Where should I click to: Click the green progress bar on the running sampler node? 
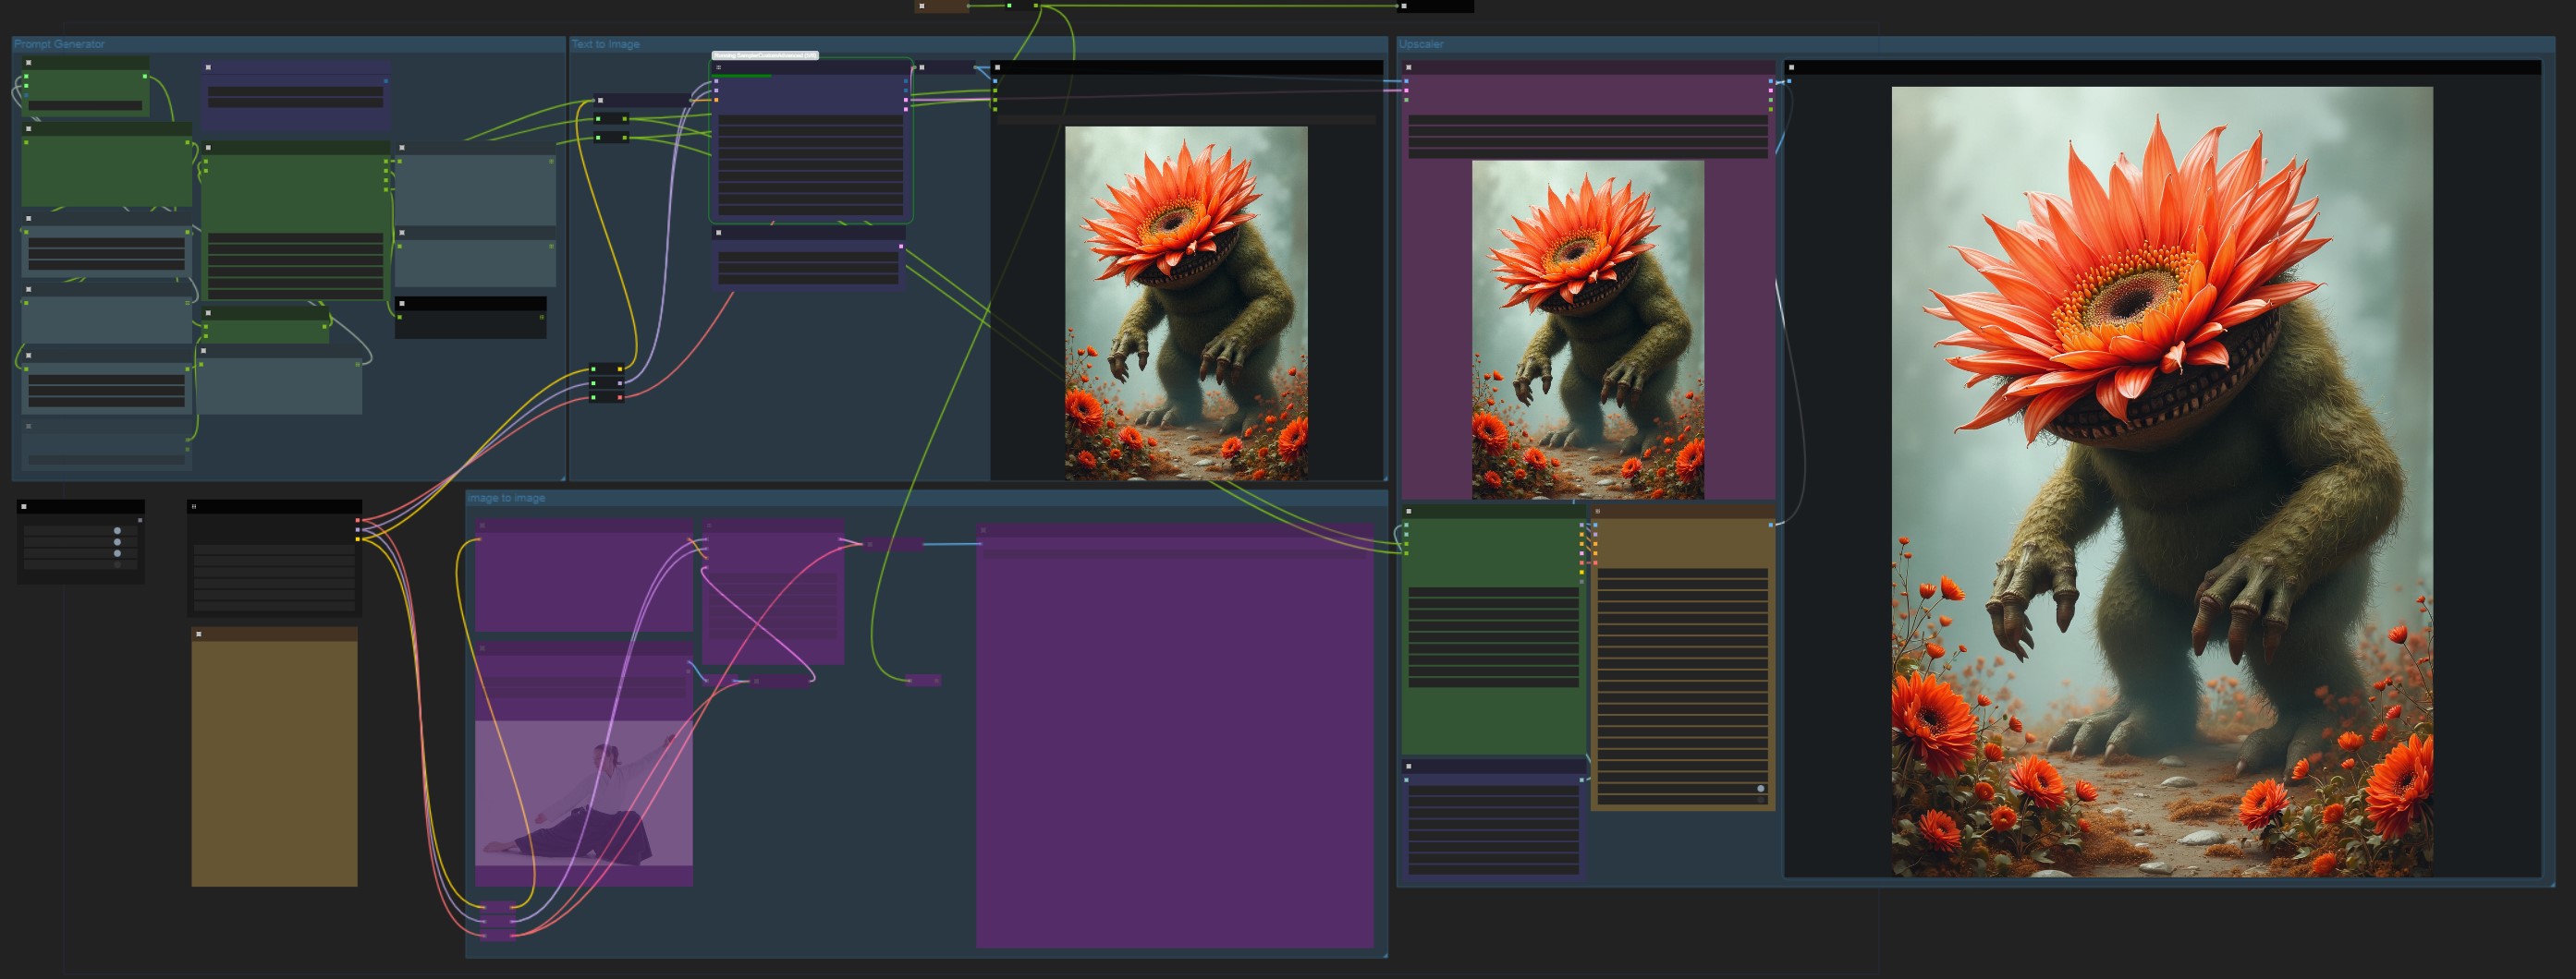(x=742, y=75)
